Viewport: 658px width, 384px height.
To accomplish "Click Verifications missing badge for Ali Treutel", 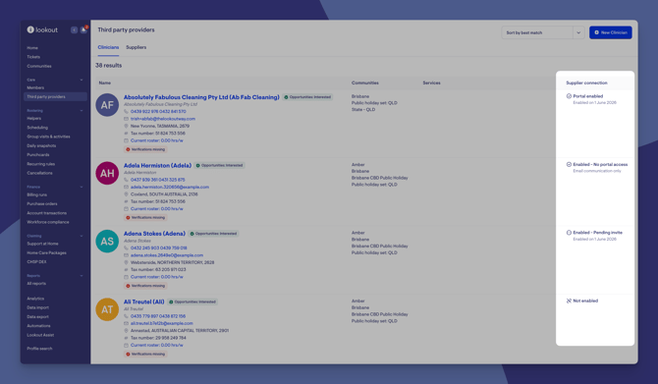I will pyautogui.click(x=145, y=354).
